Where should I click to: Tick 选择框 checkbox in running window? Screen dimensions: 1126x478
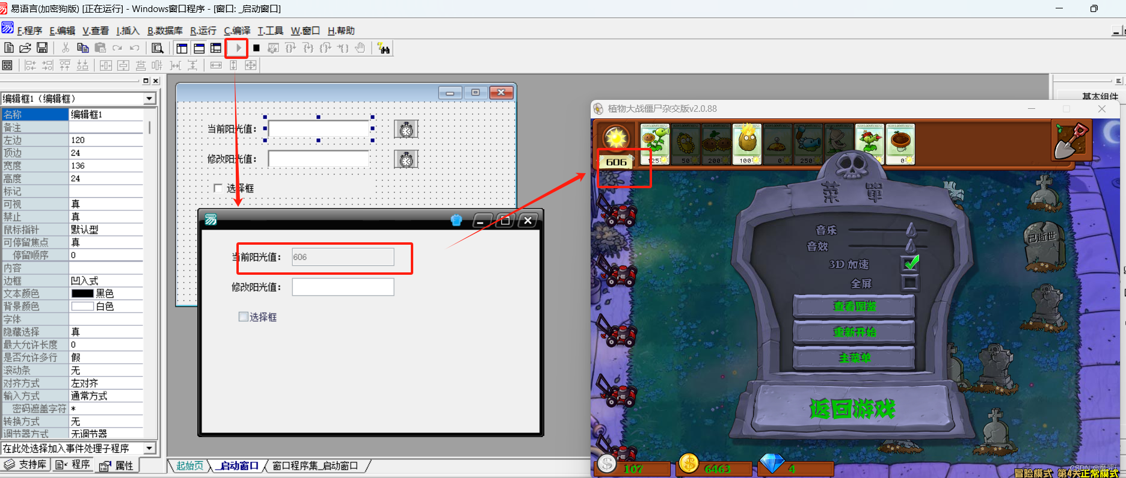[243, 316]
